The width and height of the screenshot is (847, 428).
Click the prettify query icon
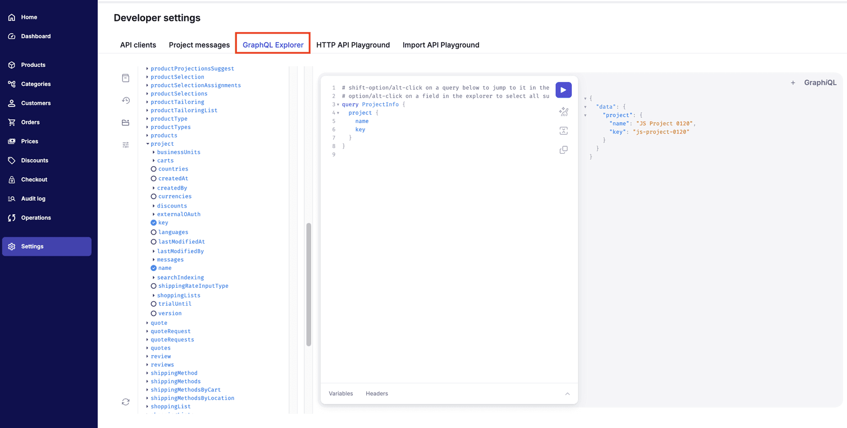(x=563, y=112)
